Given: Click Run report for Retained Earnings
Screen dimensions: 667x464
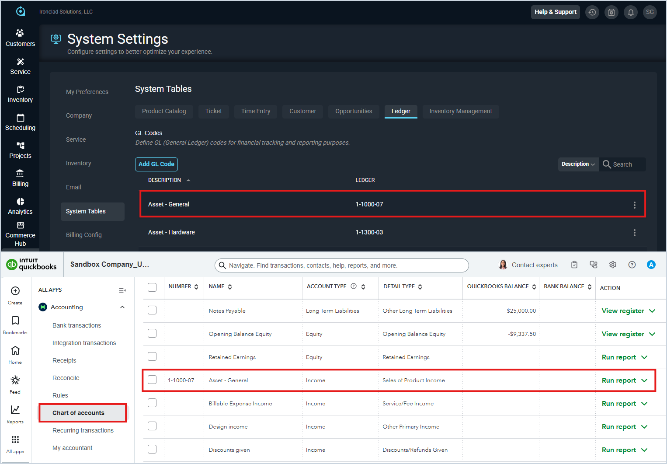Looking at the screenshot, I should 618,357.
